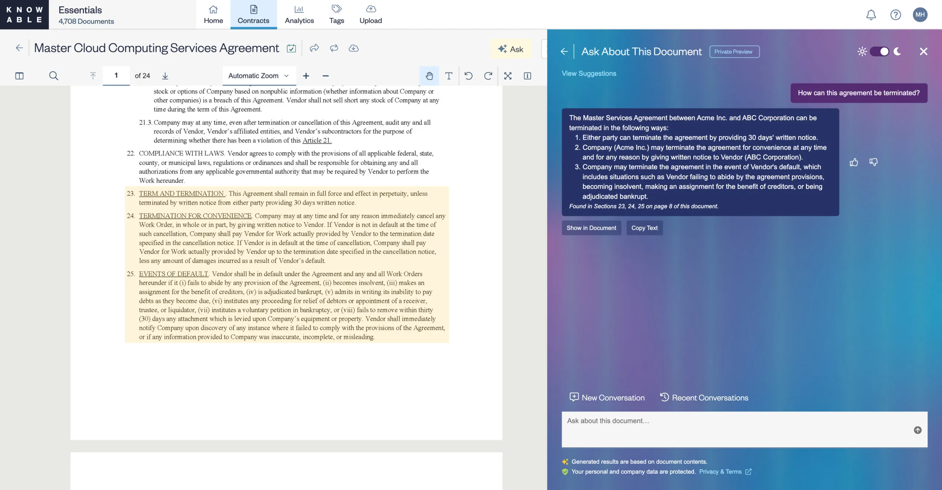Viewport: 942px width, 490px height.
Task: Open the Analytics tab
Action: (x=299, y=15)
